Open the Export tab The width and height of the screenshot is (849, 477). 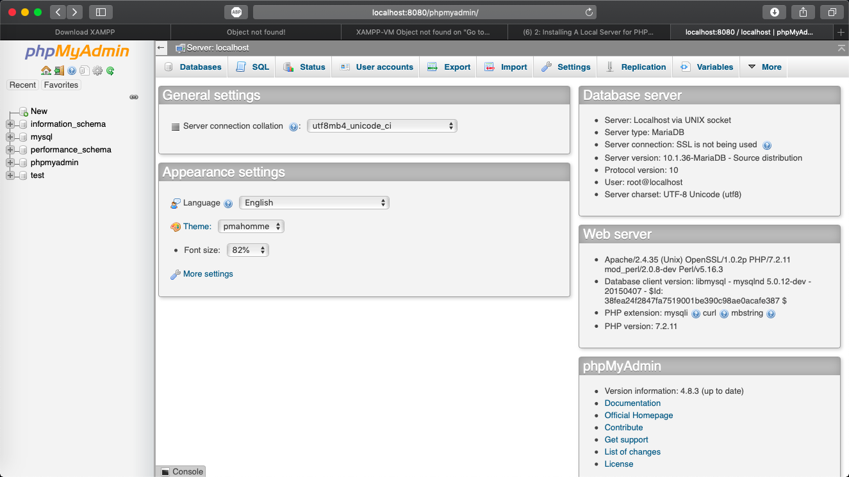click(x=449, y=67)
